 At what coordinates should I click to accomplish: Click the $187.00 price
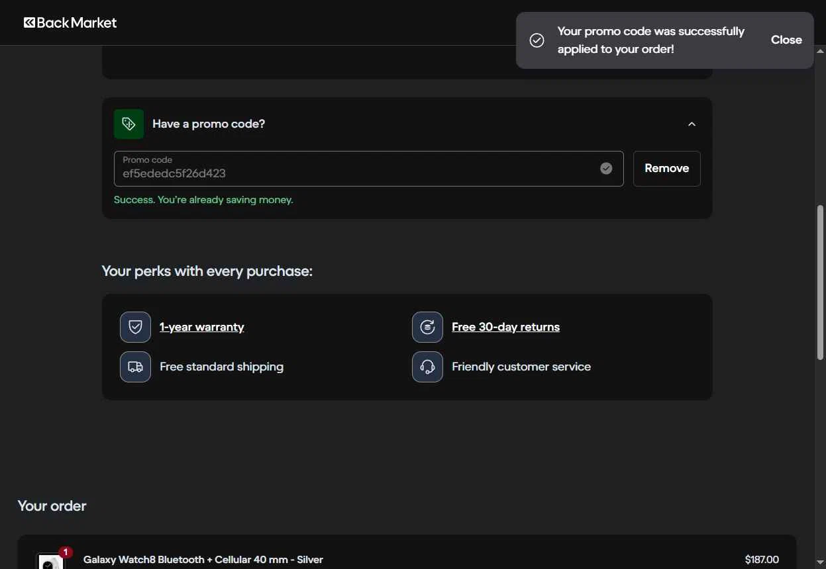[762, 560]
